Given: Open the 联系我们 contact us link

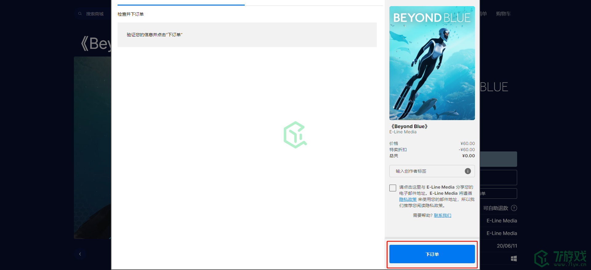Looking at the screenshot, I should point(442,215).
